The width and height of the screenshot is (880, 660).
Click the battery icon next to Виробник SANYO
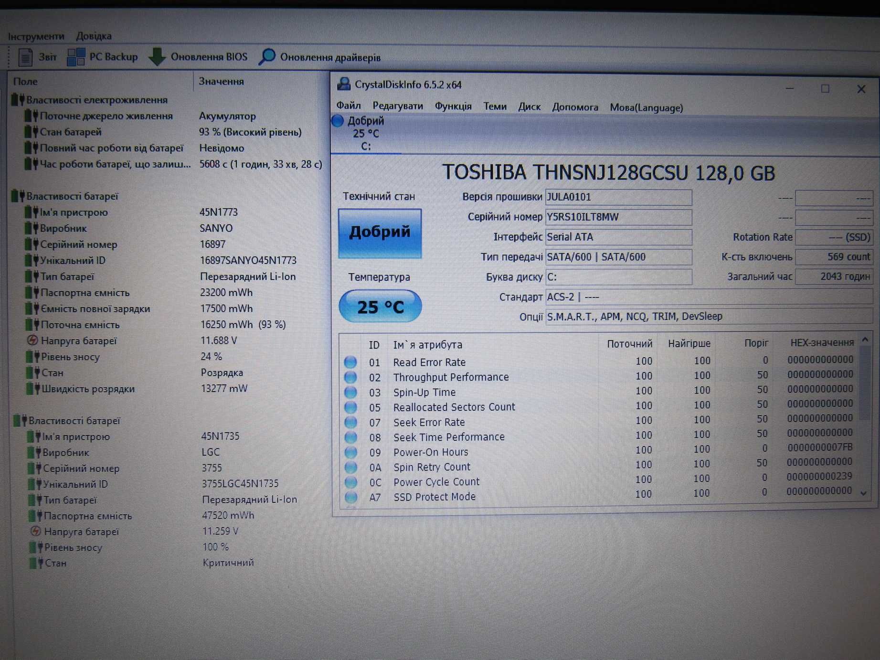32,228
